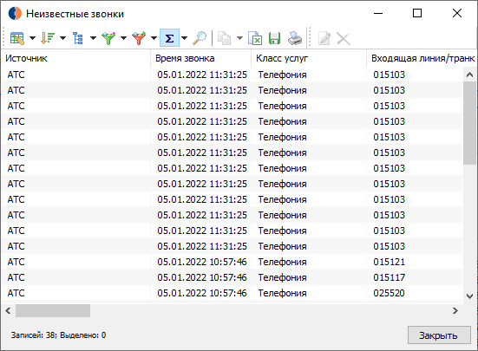Select the red filter funnel icon

[139, 38]
